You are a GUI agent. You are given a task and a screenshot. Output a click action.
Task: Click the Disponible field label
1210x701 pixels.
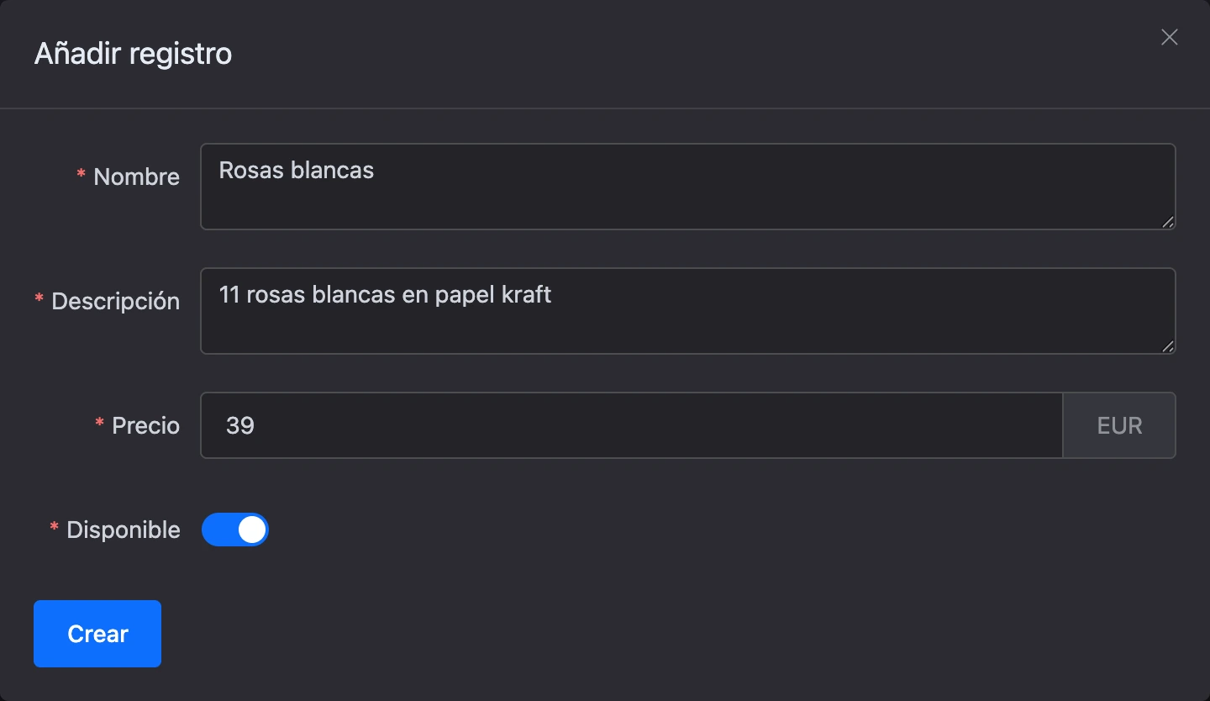coord(124,530)
